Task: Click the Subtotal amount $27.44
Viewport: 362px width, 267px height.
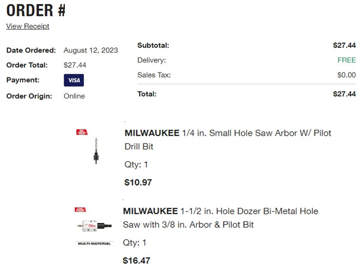Action: [x=344, y=45]
